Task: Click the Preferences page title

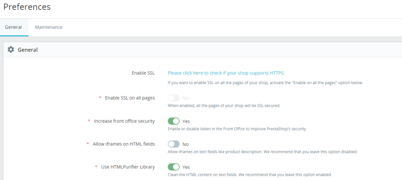Action: click(x=27, y=7)
